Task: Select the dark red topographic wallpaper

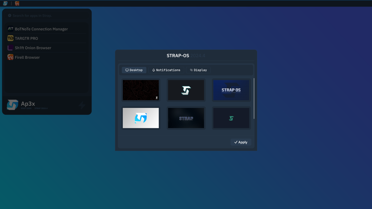Action: tap(140, 90)
